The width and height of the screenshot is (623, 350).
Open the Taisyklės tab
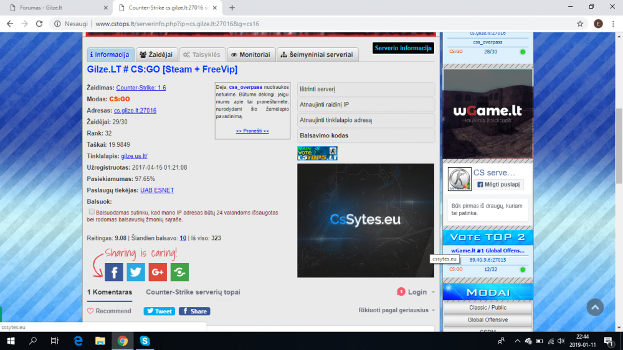coord(202,55)
